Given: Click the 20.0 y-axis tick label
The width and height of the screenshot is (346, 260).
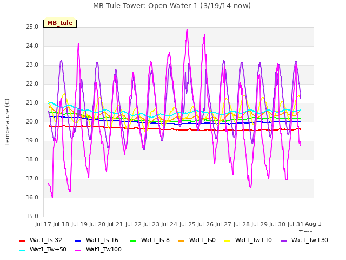Looking at the screenshot, I should [32, 122].
